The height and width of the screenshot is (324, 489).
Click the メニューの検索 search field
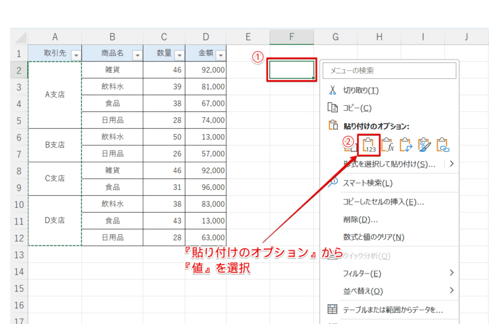389,71
